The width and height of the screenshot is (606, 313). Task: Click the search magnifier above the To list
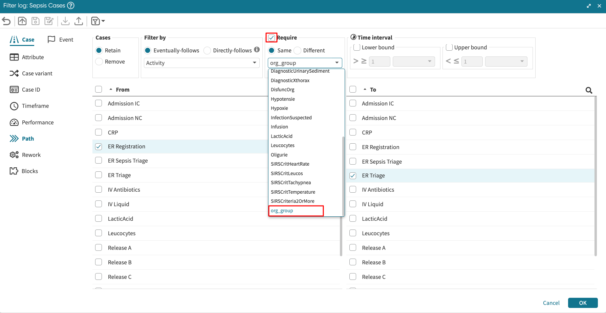pyautogui.click(x=589, y=90)
